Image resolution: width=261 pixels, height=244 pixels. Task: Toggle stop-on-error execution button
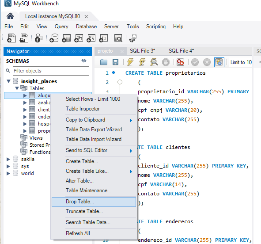(180, 62)
